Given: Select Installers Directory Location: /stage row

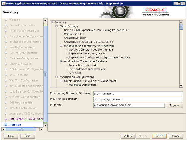Looking at the screenshot, I should (x=91, y=50).
